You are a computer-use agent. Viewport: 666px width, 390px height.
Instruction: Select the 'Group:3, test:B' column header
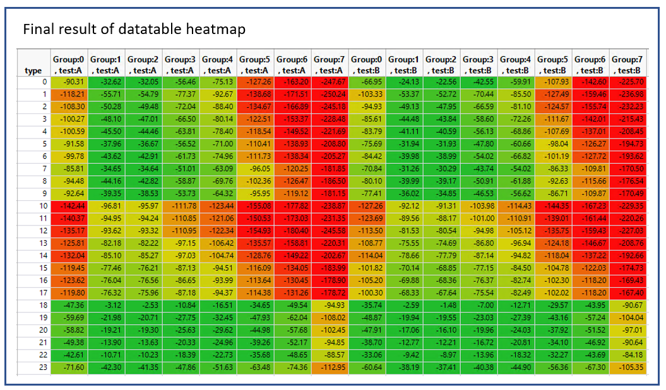479,65
